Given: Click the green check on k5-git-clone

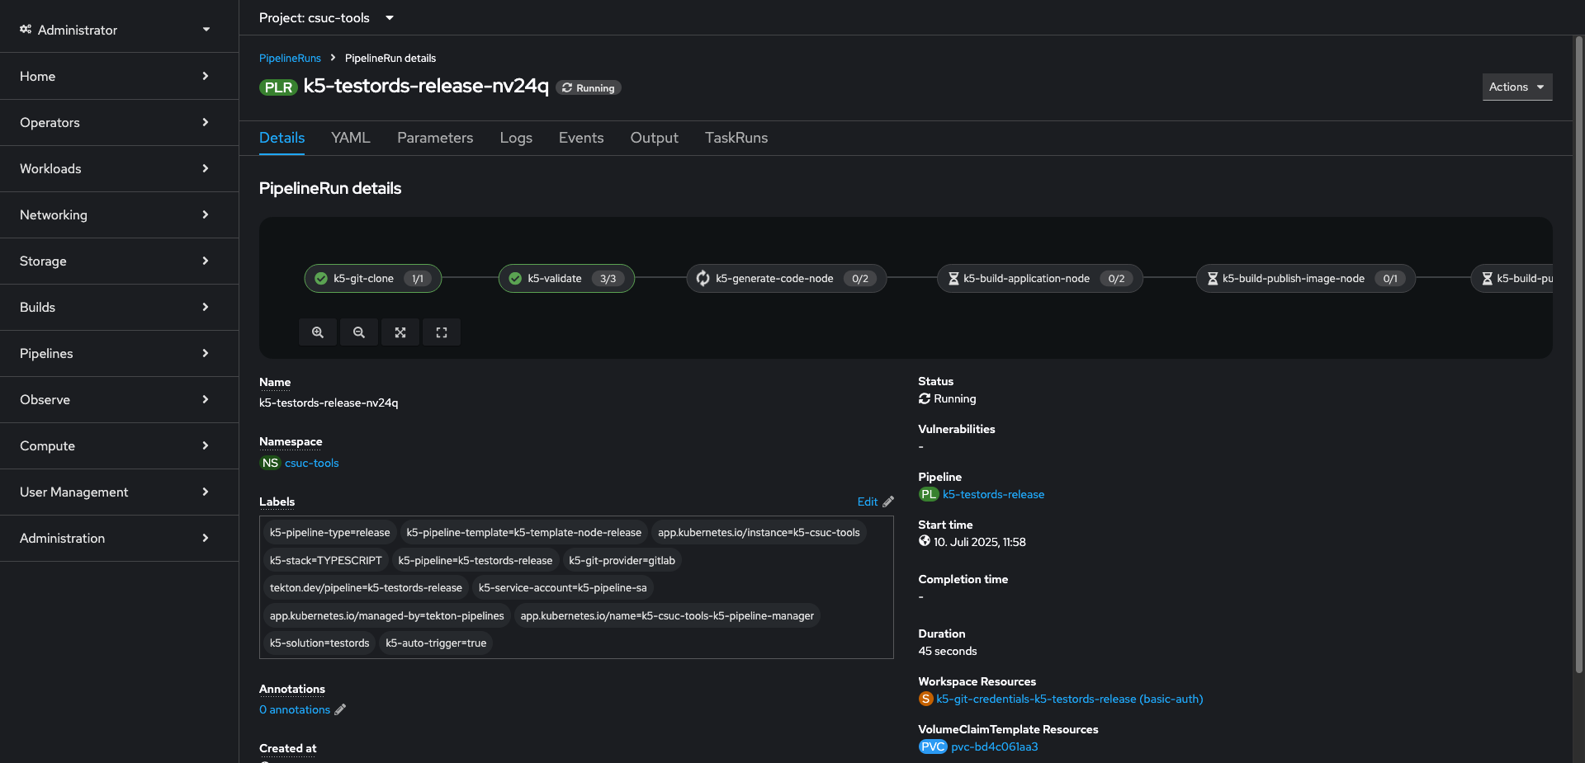Looking at the screenshot, I should coord(321,278).
